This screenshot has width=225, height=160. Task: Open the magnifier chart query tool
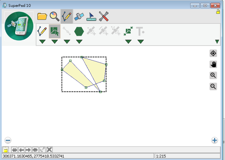pos(55,16)
